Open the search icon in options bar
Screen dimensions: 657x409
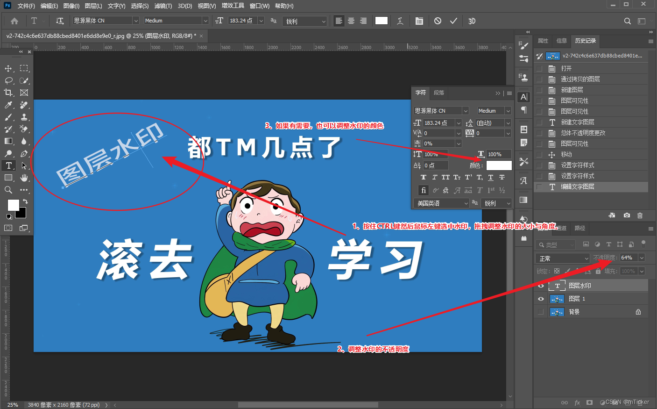tap(628, 21)
